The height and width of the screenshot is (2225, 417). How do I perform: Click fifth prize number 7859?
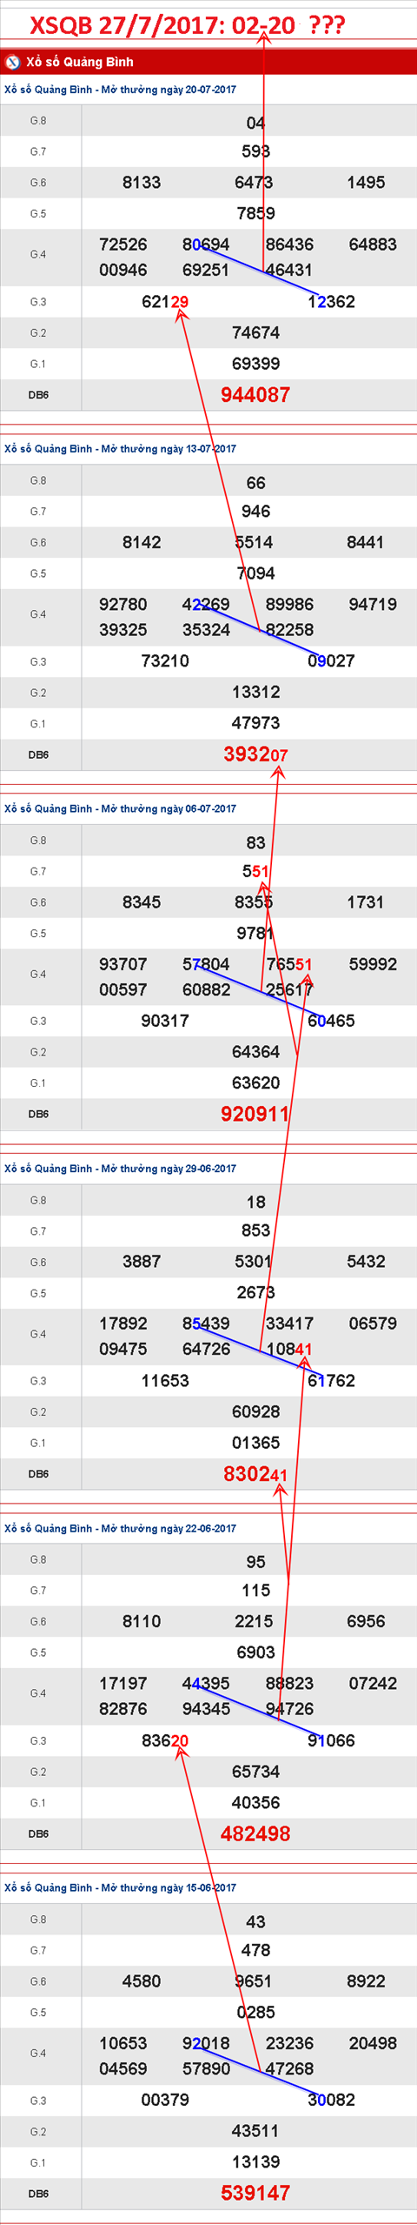255,213
